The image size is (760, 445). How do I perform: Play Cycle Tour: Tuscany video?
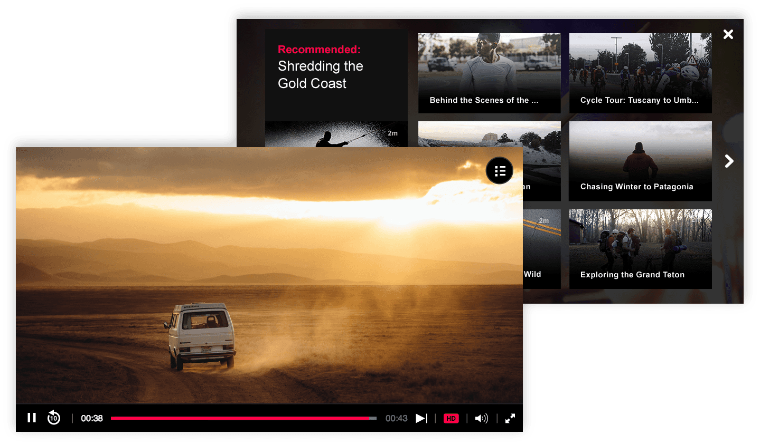point(640,73)
